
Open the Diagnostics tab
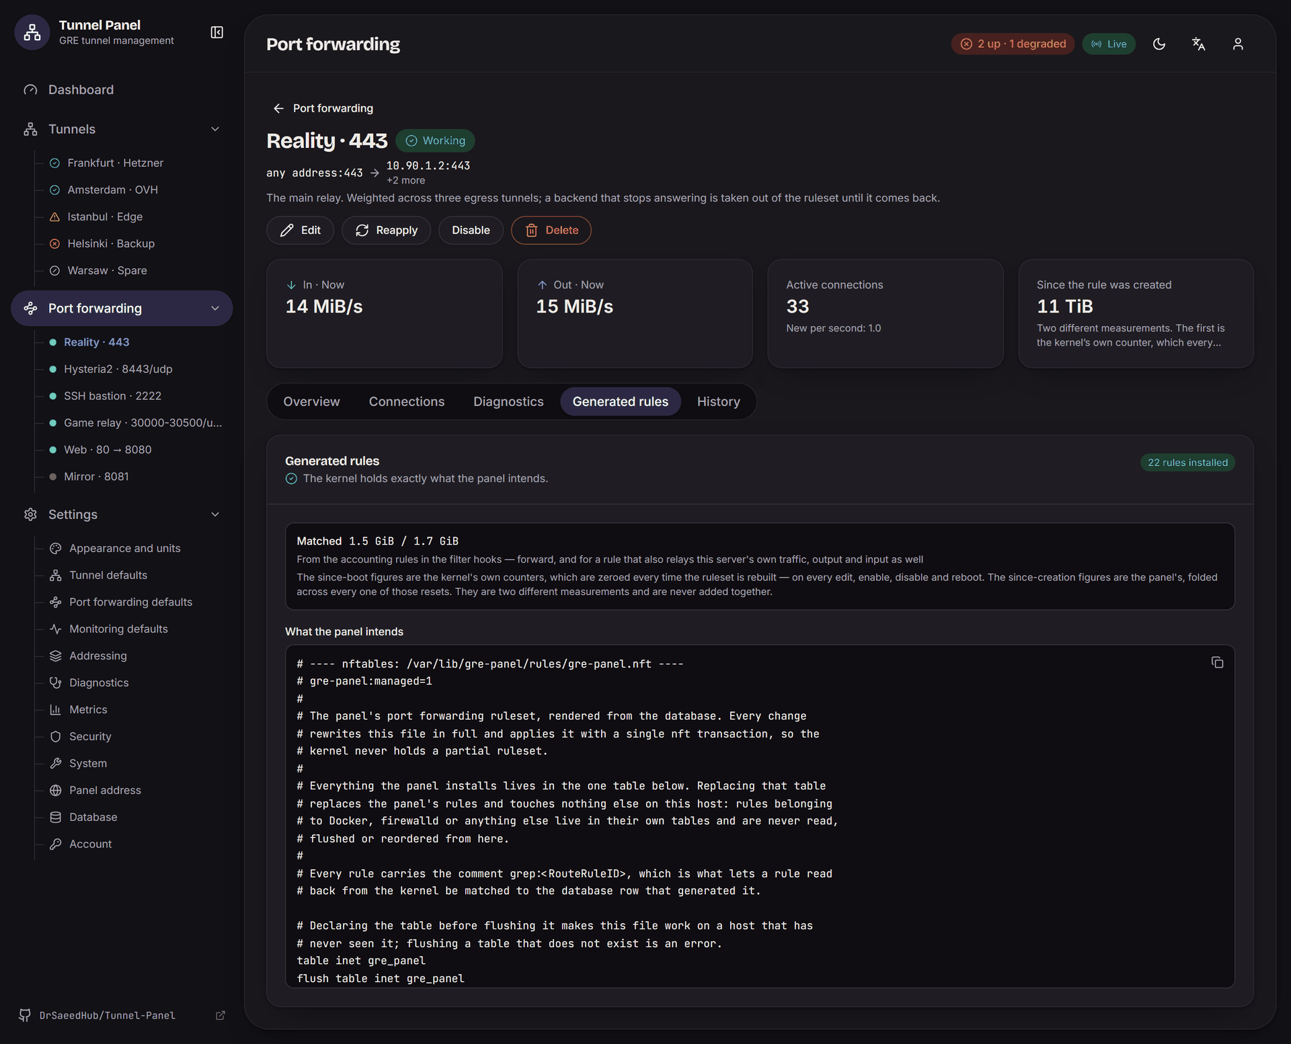(x=508, y=401)
